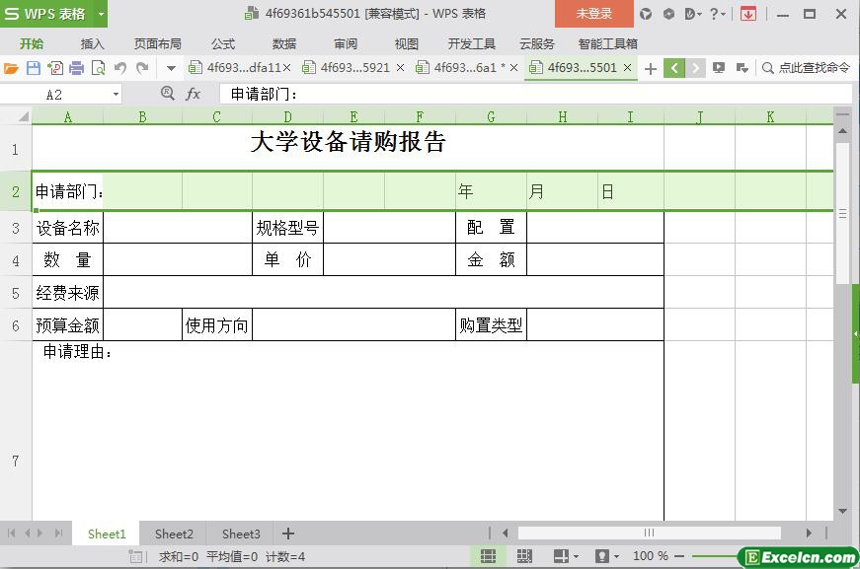Switch to page break preview view
This screenshot has width=860, height=569.
pos(524,556)
